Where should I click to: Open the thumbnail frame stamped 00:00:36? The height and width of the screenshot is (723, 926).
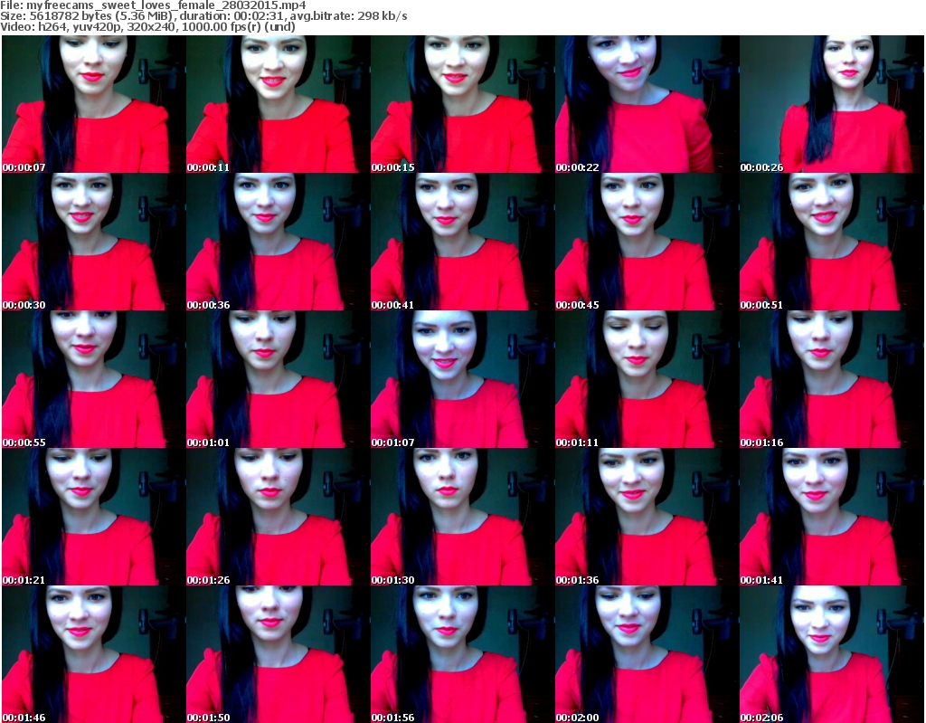[279, 242]
